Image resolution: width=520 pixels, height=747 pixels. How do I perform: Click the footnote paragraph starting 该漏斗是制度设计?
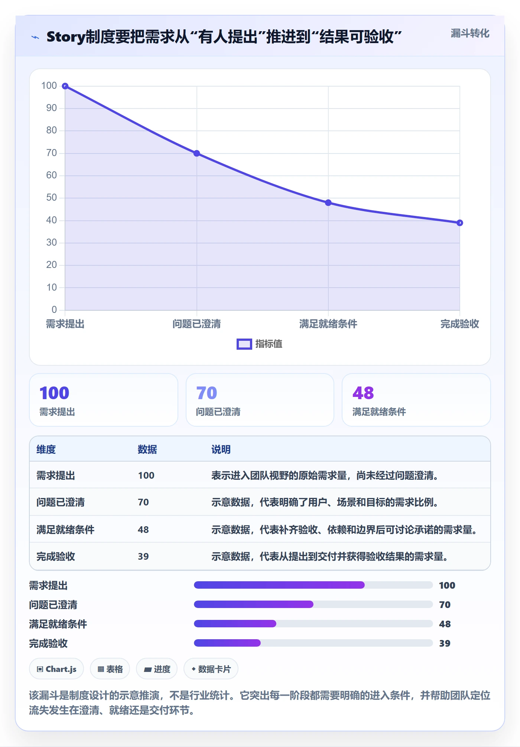coord(260,703)
